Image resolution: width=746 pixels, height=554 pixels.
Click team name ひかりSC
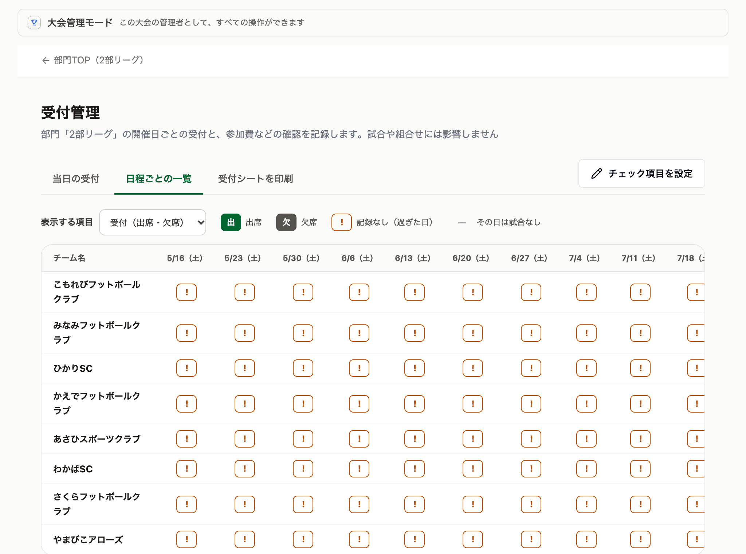pos(73,368)
